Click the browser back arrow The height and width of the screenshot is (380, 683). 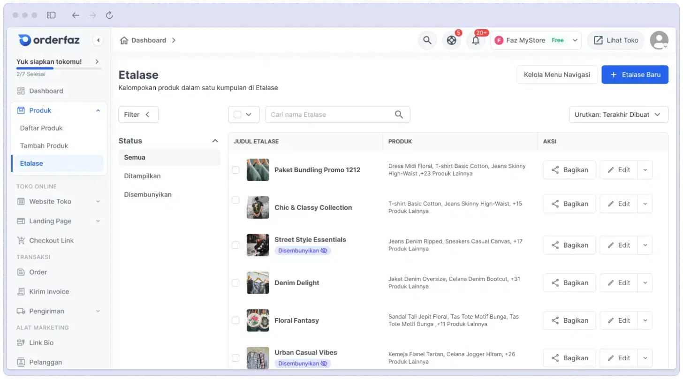[75, 15]
